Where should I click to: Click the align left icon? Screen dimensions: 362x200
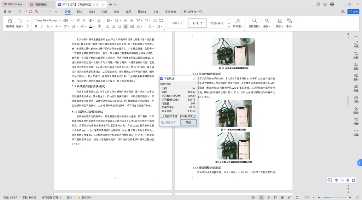point(108,26)
